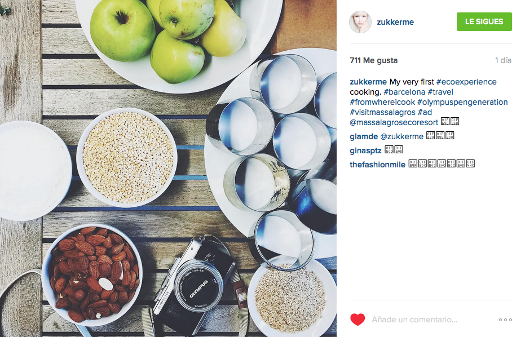Open the @massalagrosecoresort mention
This screenshot has height=337, width=525.
[x=394, y=122]
